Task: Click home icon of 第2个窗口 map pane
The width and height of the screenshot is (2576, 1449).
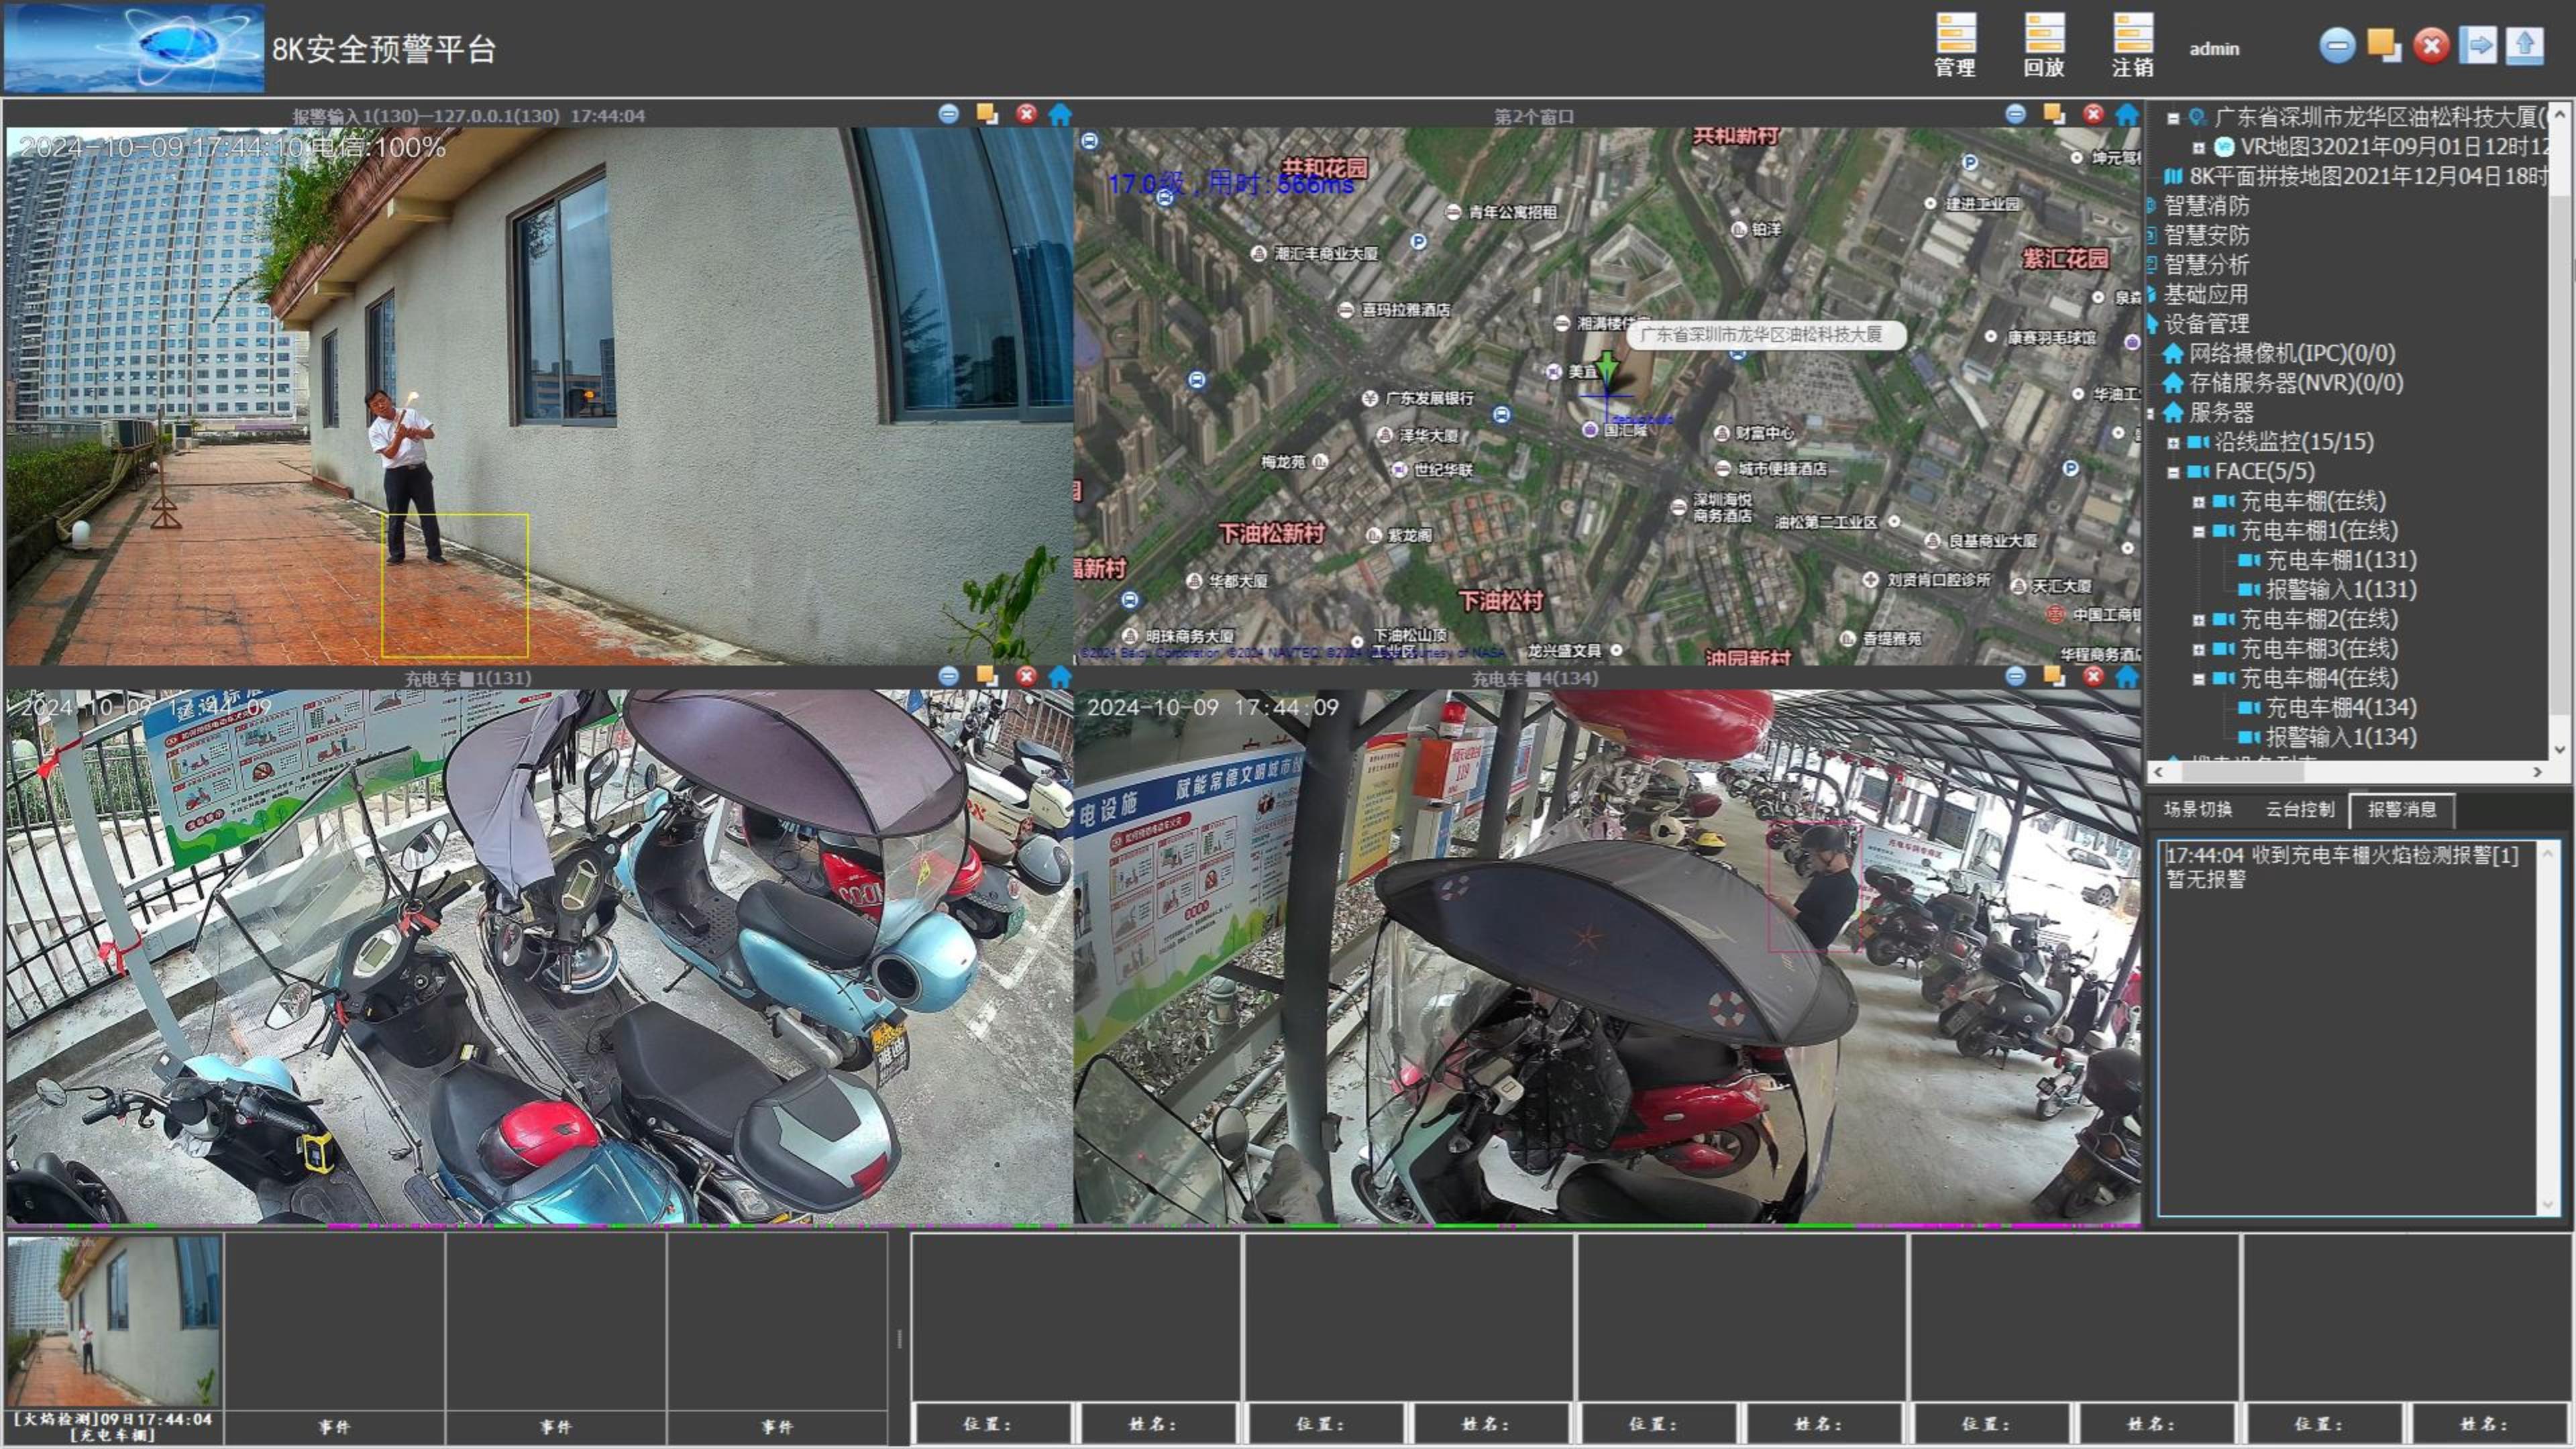Action: coord(2127,115)
